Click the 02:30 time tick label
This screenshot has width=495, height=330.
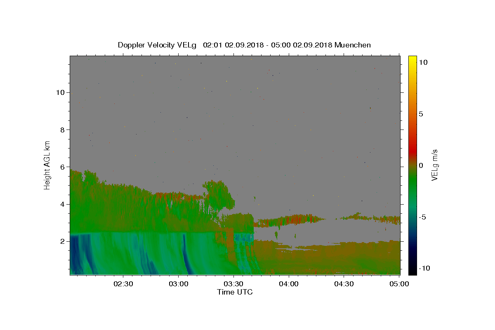123,284
